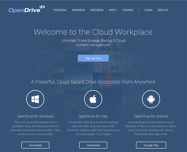Click the Unlimited Online Storage subtitle
This screenshot has width=187, height=152.
pos(93,43)
